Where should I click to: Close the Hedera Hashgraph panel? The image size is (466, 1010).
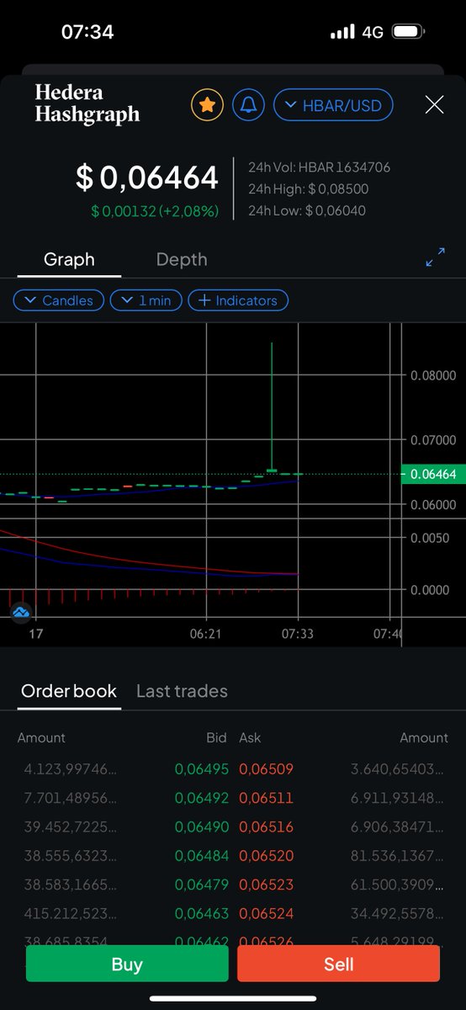click(x=434, y=105)
